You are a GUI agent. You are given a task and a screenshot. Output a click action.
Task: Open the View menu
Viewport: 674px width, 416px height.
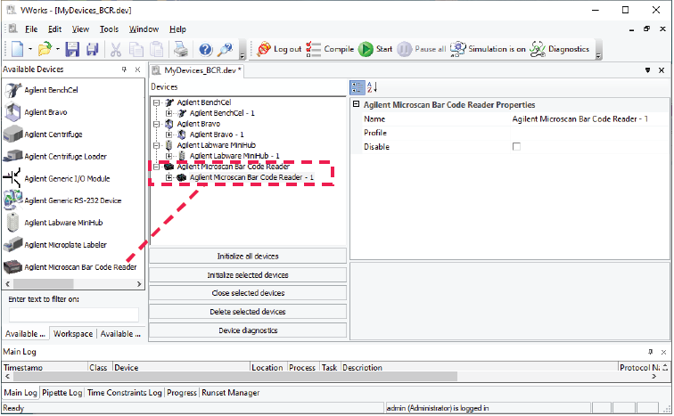pos(80,29)
